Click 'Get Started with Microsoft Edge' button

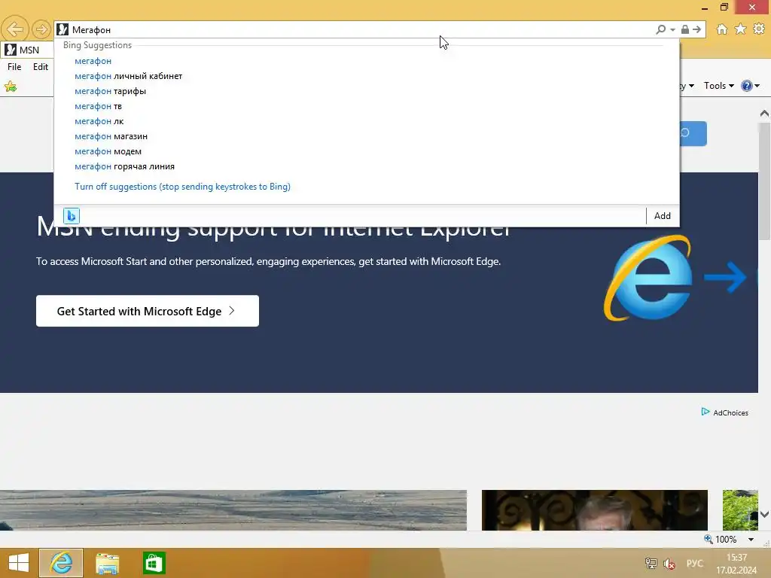pyautogui.click(x=148, y=311)
